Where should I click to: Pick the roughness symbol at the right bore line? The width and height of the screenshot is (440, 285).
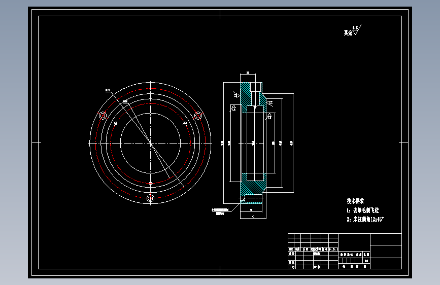(269, 116)
